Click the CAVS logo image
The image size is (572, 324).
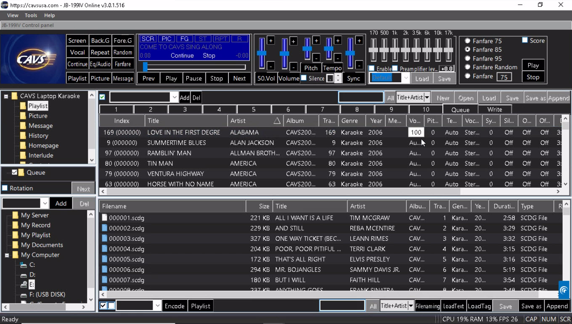coord(33,59)
